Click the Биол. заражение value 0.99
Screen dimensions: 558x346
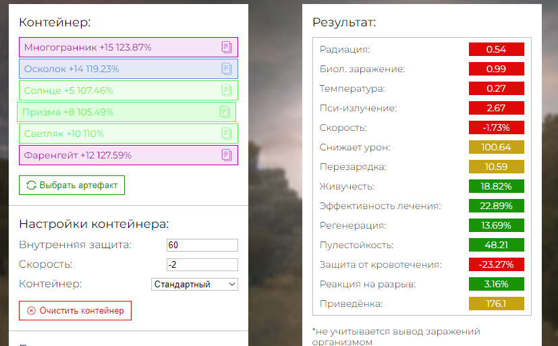[x=497, y=69]
